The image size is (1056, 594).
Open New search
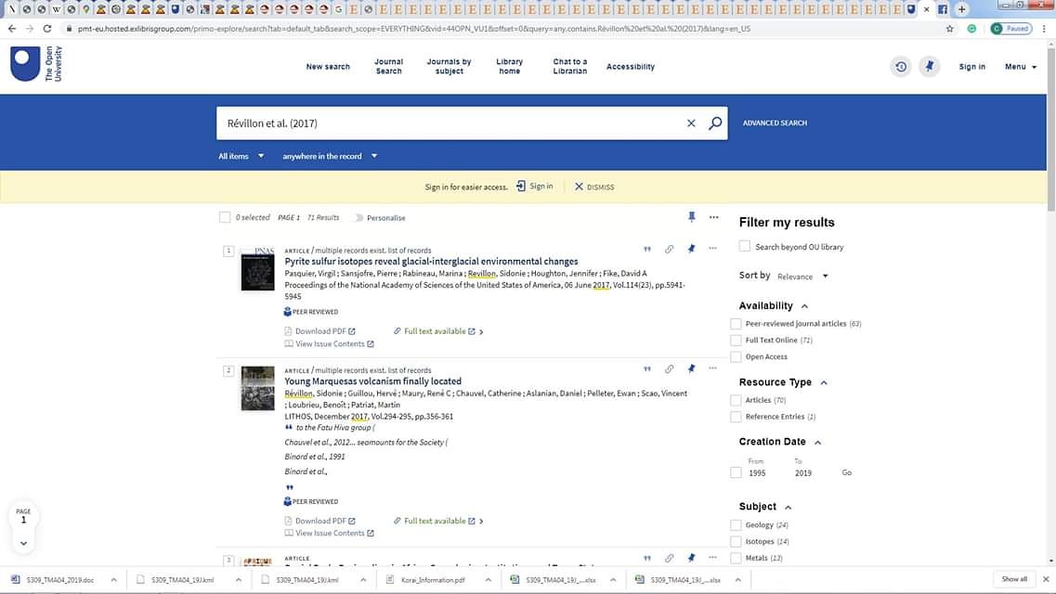(x=328, y=67)
